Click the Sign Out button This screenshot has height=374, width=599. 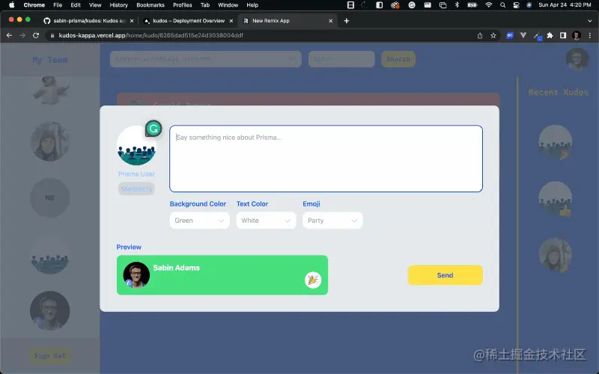pyautogui.click(x=49, y=356)
